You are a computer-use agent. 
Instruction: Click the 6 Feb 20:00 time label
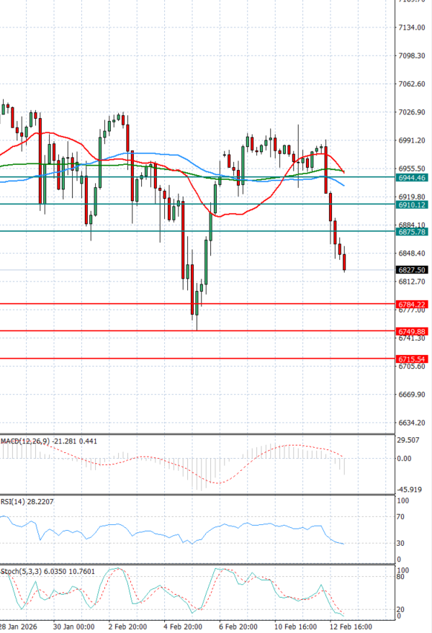238,627
